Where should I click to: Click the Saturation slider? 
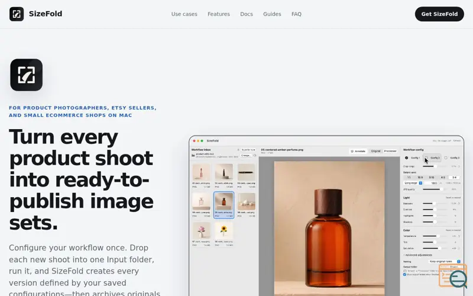pos(435,248)
